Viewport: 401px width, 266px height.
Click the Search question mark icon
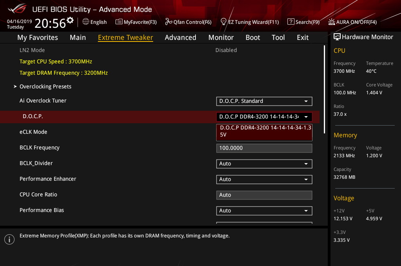click(x=291, y=22)
